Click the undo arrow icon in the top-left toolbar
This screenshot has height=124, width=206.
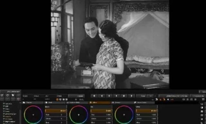pyautogui.click(x=2, y=95)
